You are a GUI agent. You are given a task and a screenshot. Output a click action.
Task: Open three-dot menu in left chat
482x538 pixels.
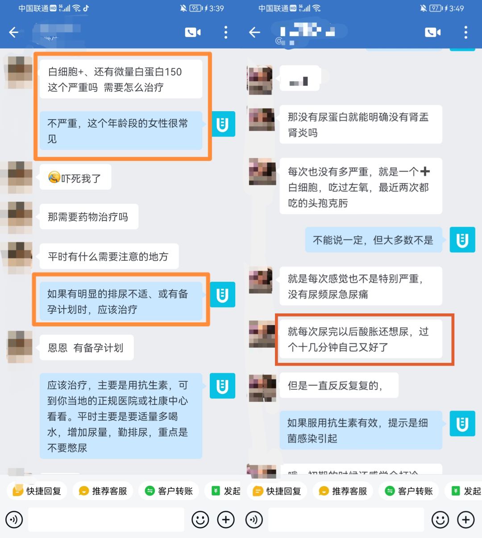226,32
